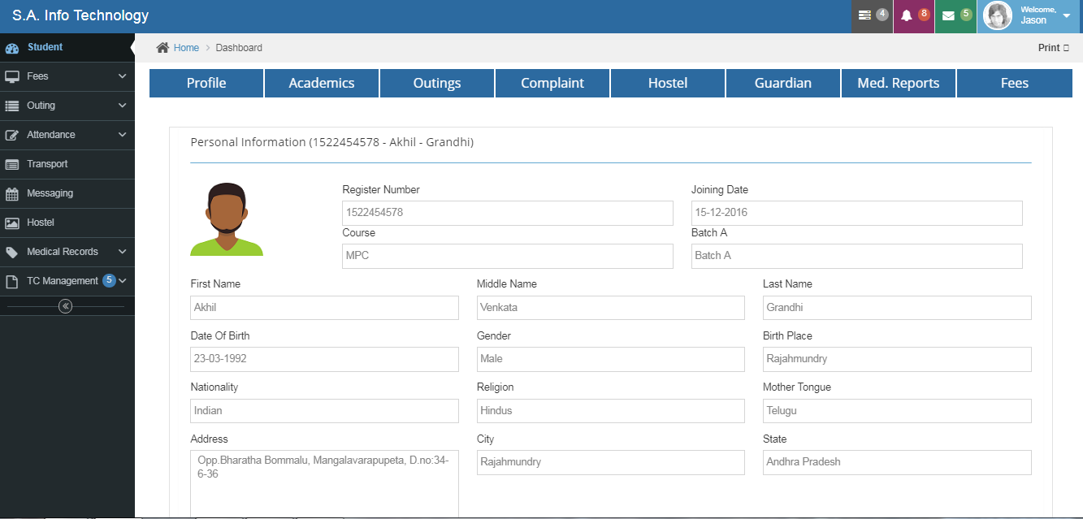Expand the Outing sidebar chevron

tap(123, 106)
